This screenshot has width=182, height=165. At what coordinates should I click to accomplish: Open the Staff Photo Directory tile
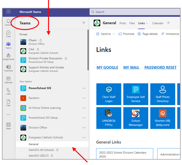point(162,94)
